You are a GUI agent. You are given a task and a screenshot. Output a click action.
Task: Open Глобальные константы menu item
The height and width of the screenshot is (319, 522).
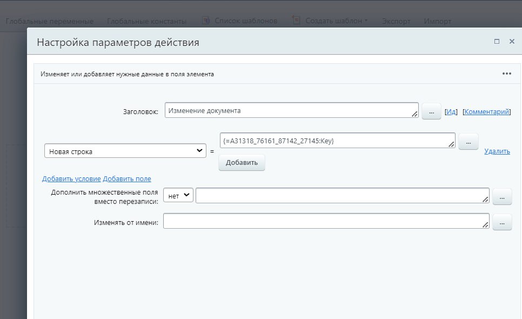pyautogui.click(x=146, y=21)
